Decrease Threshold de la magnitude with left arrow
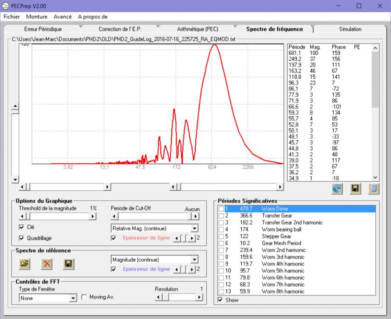 point(22,216)
